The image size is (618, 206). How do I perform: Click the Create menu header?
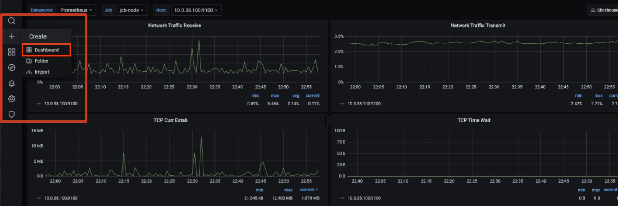click(x=38, y=36)
